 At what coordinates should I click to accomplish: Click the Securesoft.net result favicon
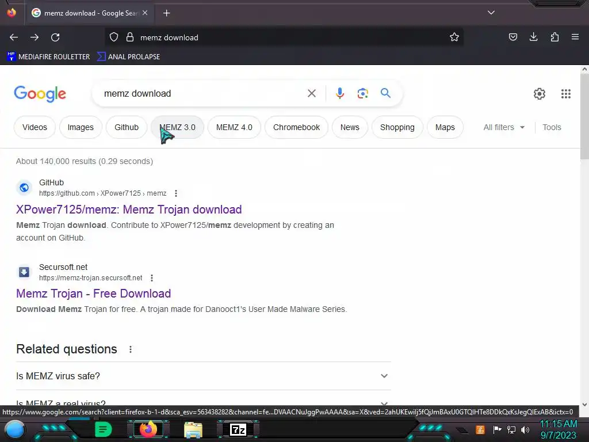pos(24,272)
